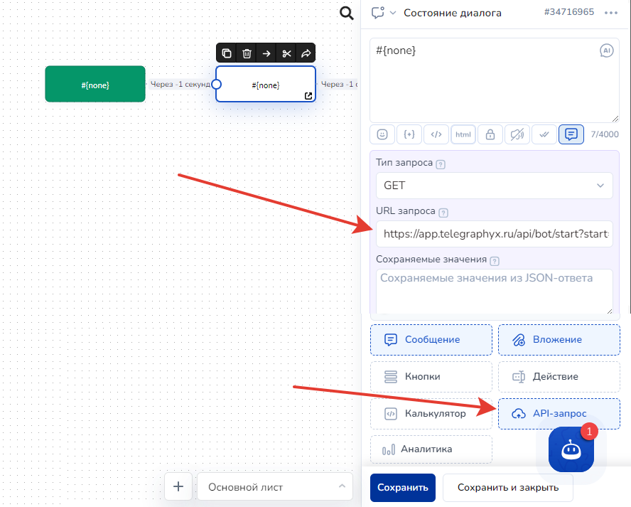Open the Основной лист sheet selector

275,487
